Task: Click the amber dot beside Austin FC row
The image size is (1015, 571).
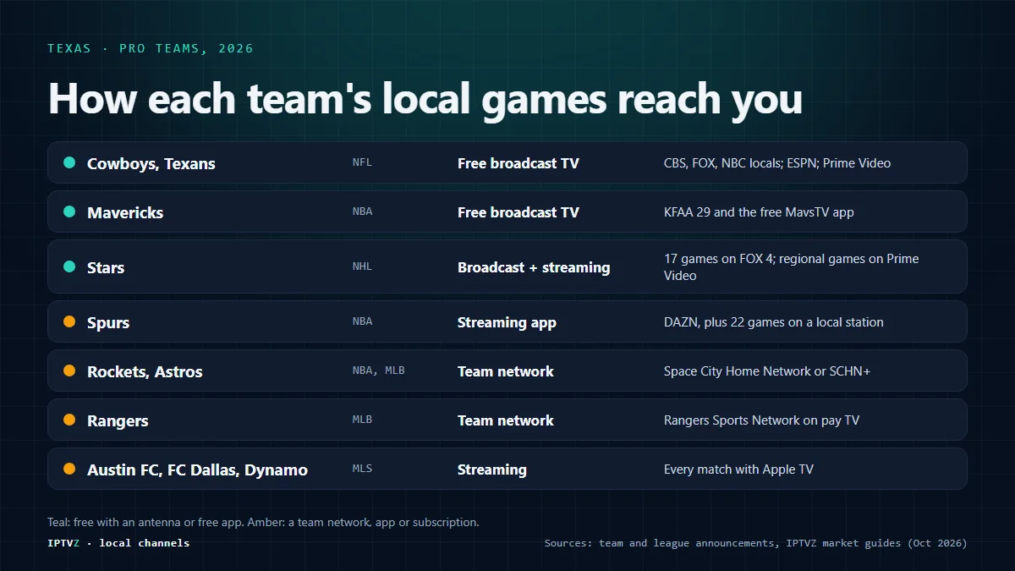Action: (69, 469)
